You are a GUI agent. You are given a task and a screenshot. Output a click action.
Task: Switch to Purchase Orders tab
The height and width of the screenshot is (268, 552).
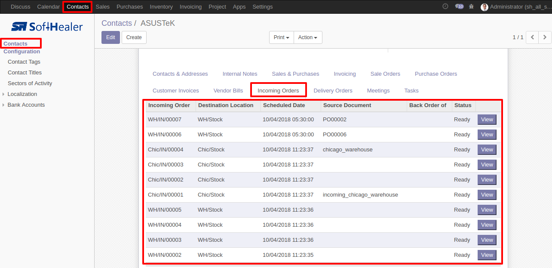coord(436,74)
